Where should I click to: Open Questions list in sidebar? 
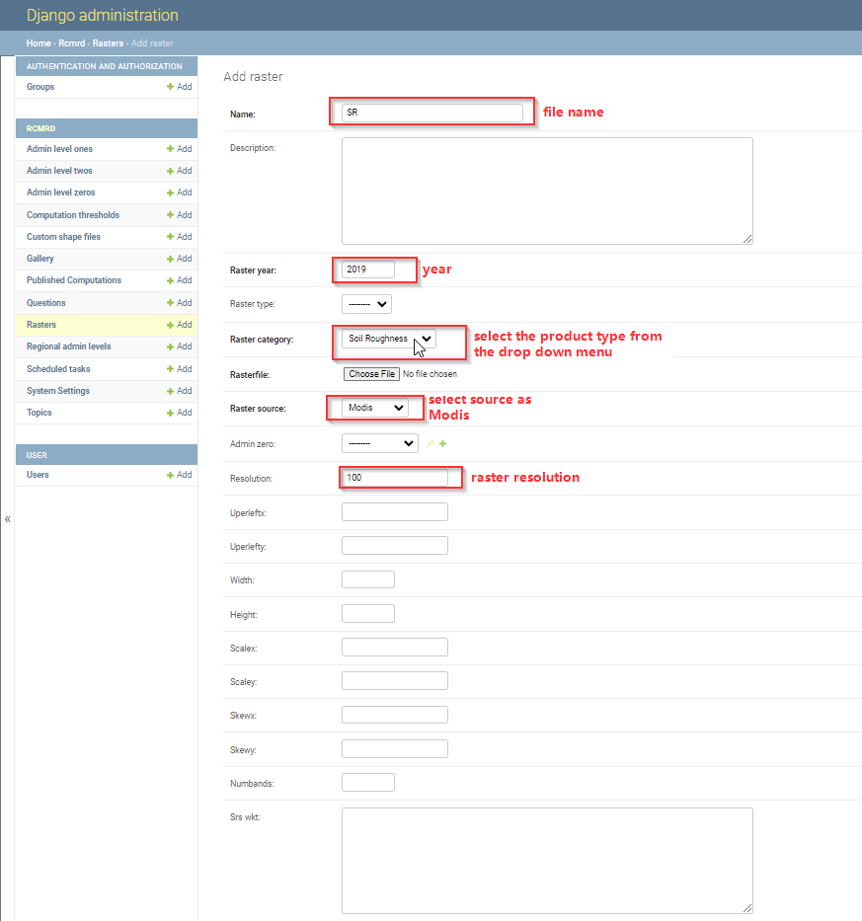45,302
